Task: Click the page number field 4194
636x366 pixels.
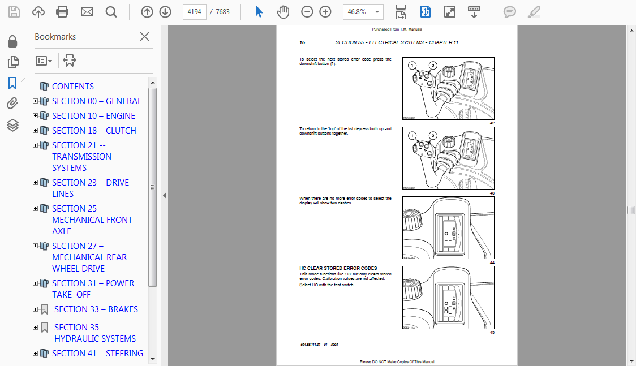Action: (194, 12)
